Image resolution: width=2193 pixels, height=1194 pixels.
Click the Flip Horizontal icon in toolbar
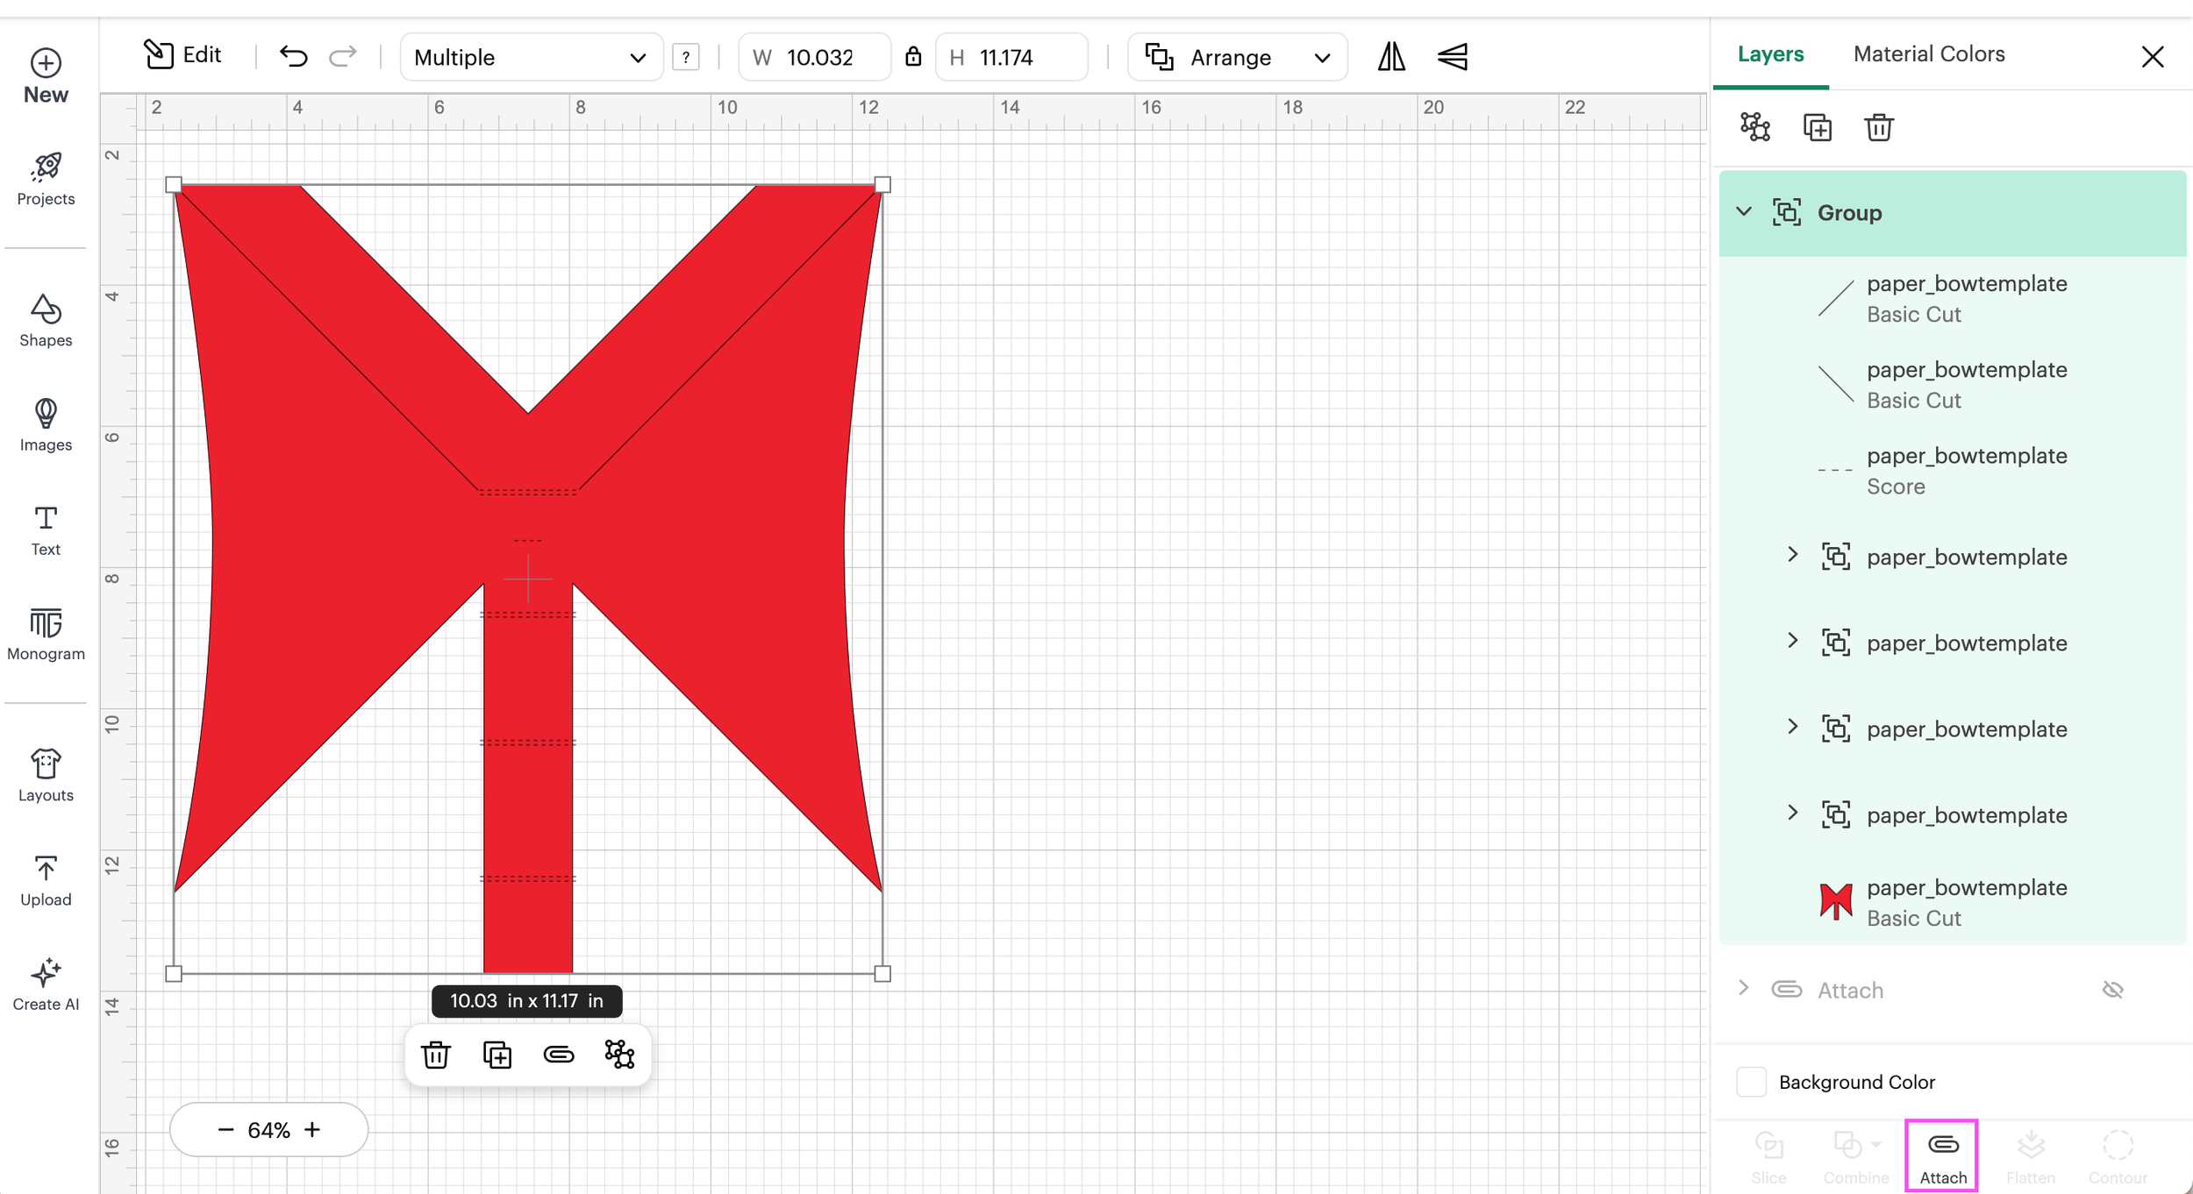click(1390, 57)
